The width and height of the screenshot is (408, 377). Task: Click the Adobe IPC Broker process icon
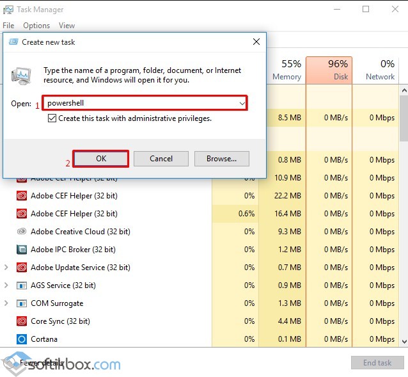click(x=21, y=250)
